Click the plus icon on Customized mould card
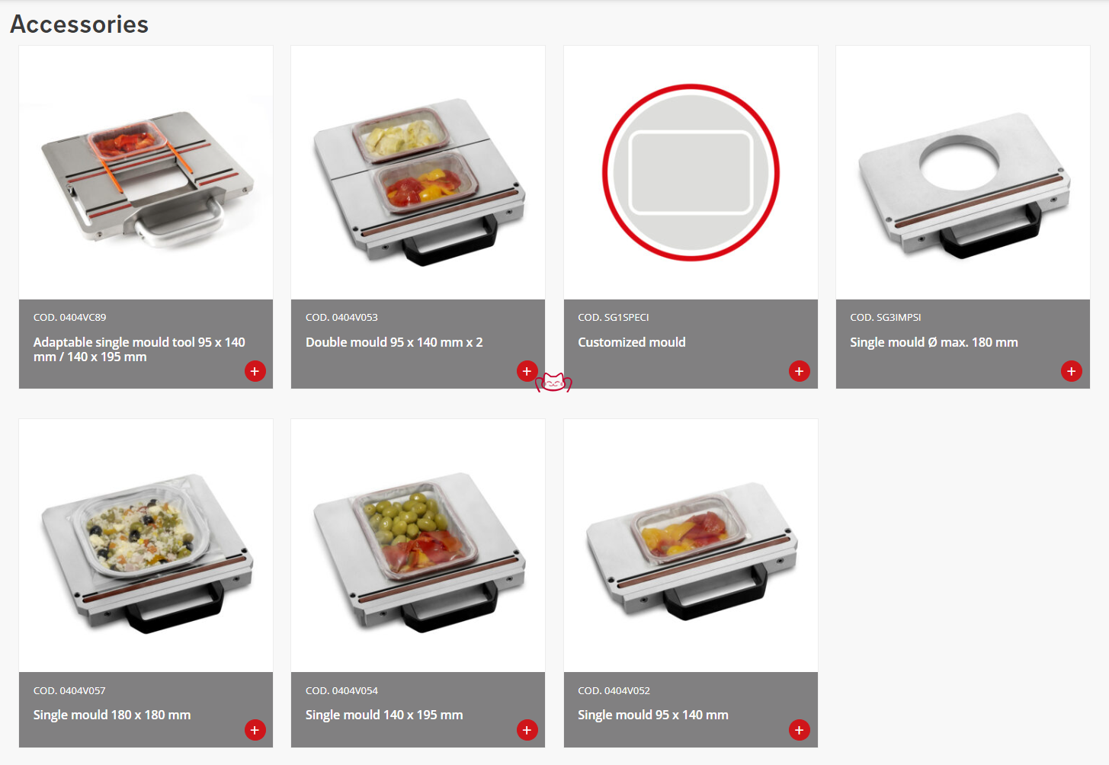The image size is (1109, 765). (x=799, y=371)
